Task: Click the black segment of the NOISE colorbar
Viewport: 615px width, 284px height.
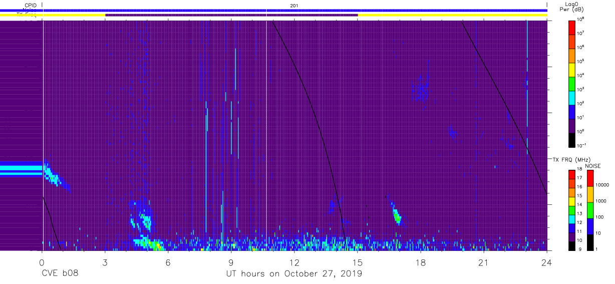Action: point(590,242)
